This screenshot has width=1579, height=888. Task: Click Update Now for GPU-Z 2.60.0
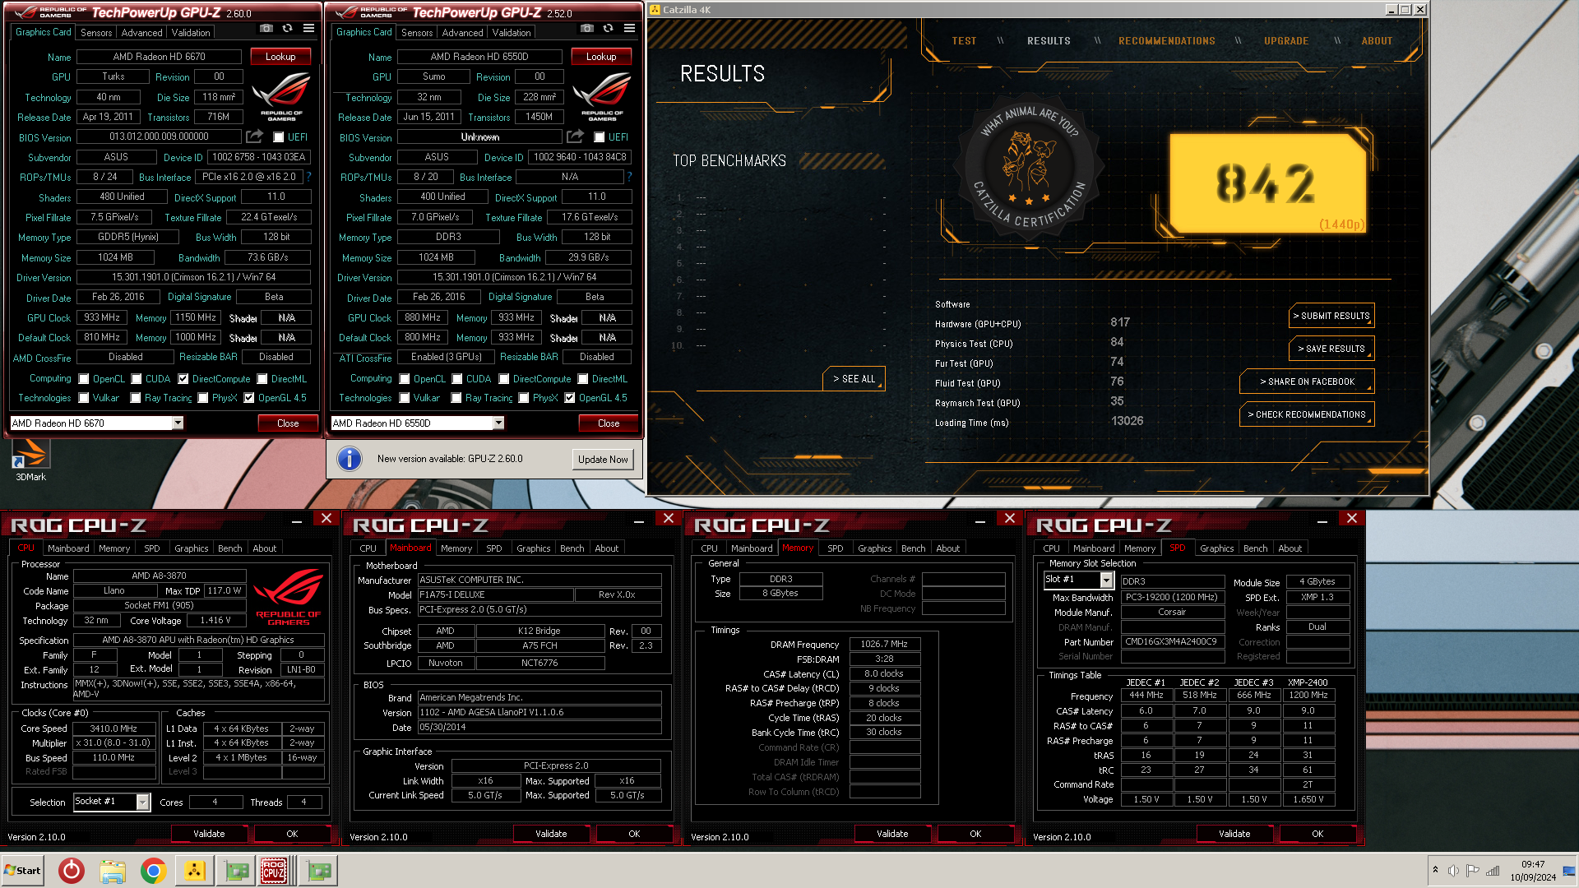[603, 460]
